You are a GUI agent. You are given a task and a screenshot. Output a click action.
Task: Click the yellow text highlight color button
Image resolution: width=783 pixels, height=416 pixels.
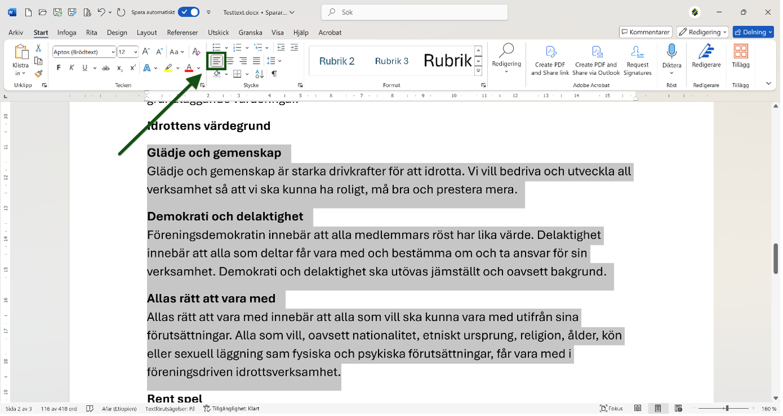[168, 68]
